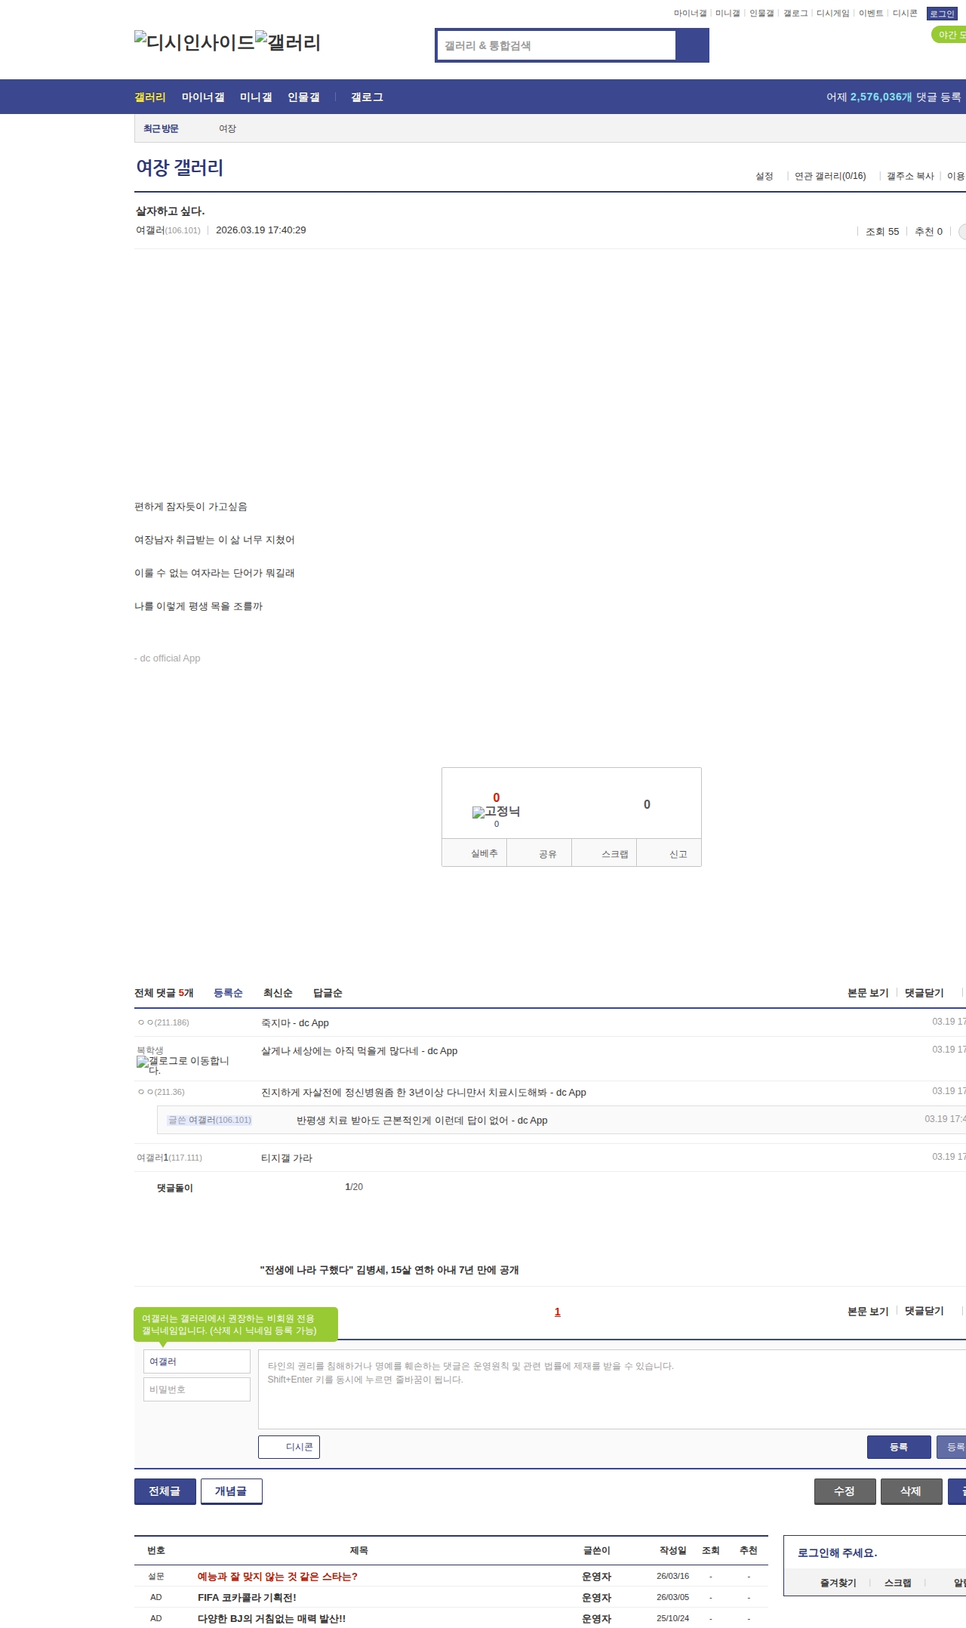The width and height of the screenshot is (966, 1628).
Task: Click the 고정닉 recommend icon
Action: point(496,812)
